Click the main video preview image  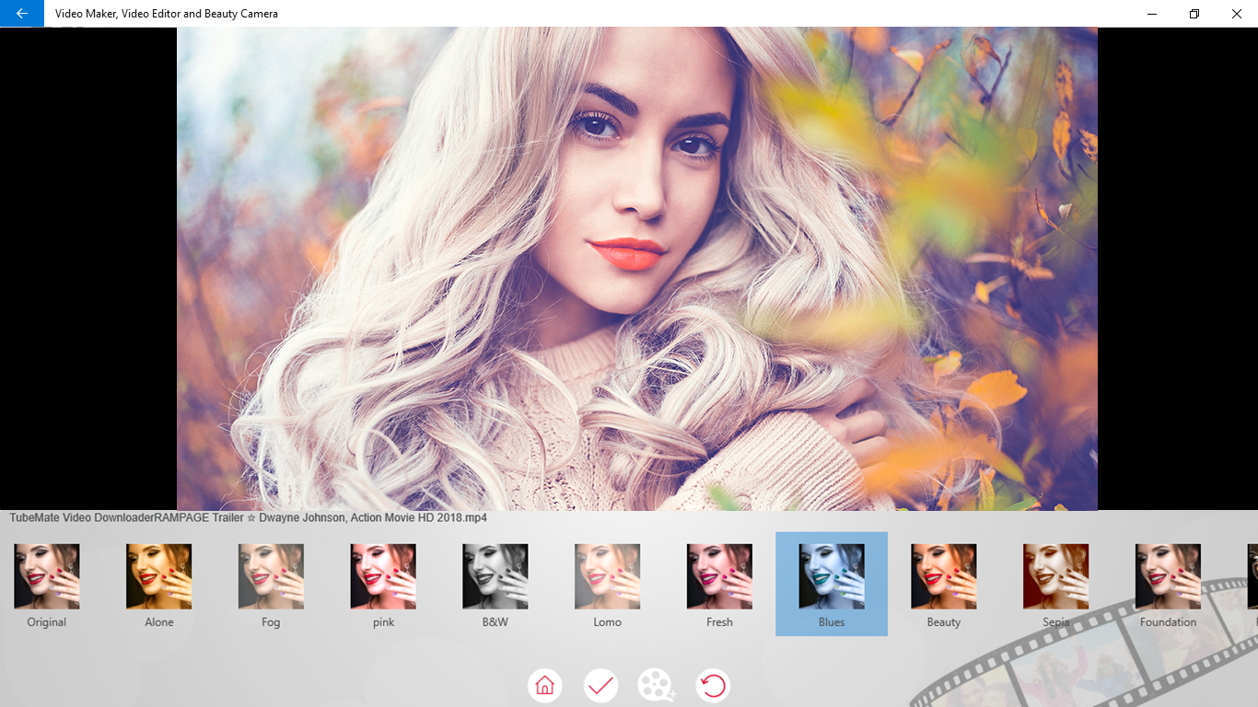(x=637, y=269)
